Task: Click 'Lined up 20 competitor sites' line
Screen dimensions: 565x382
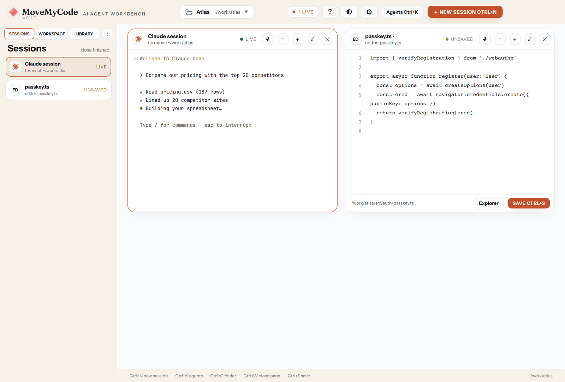Action: (x=184, y=100)
